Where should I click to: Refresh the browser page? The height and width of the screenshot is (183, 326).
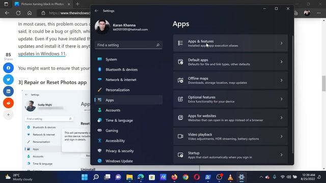click(x=18, y=13)
